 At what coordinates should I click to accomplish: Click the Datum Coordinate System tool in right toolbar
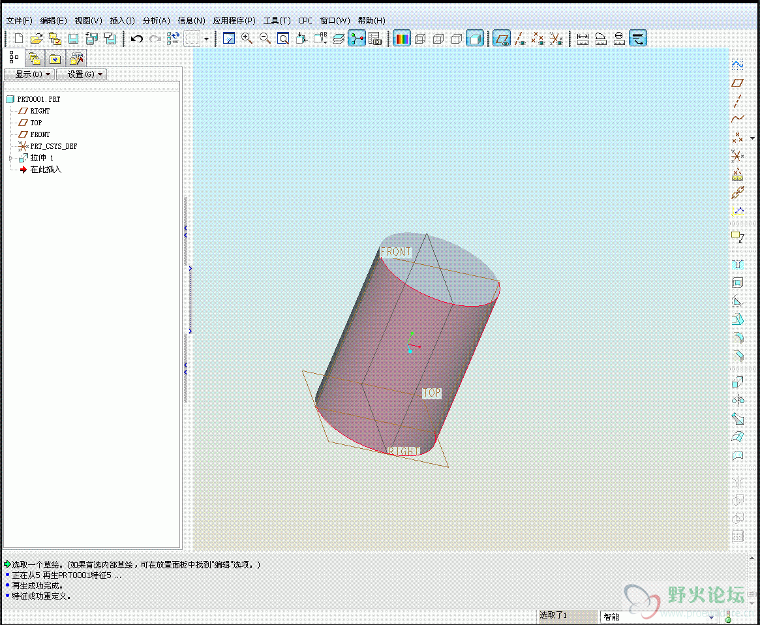click(737, 156)
